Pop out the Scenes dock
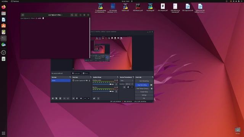 pos(70,77)
